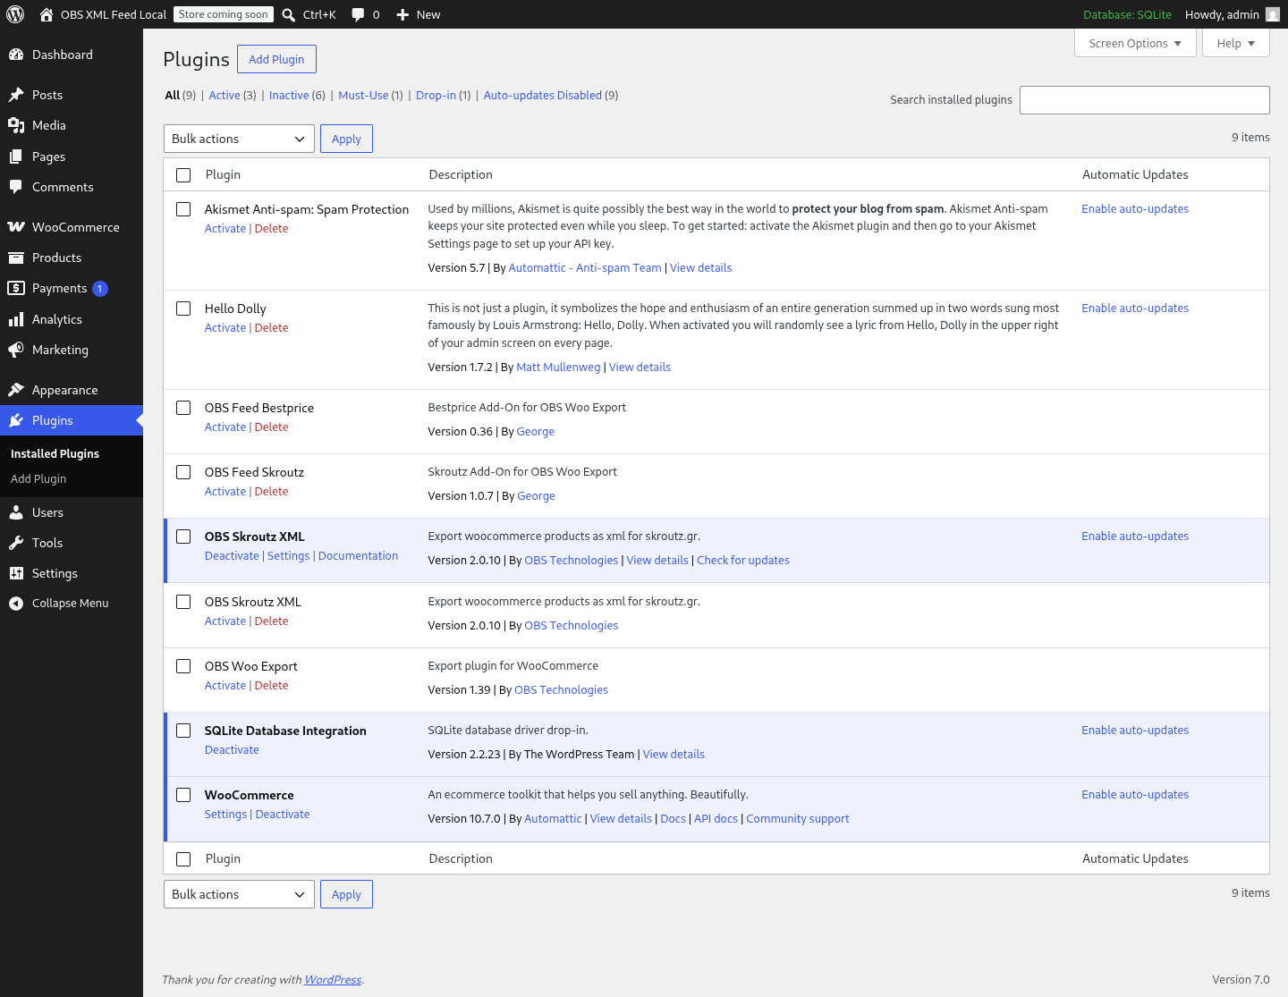Click the Marketing megaphone icon
Screen dimensions: 1288x997
point(16,350)
